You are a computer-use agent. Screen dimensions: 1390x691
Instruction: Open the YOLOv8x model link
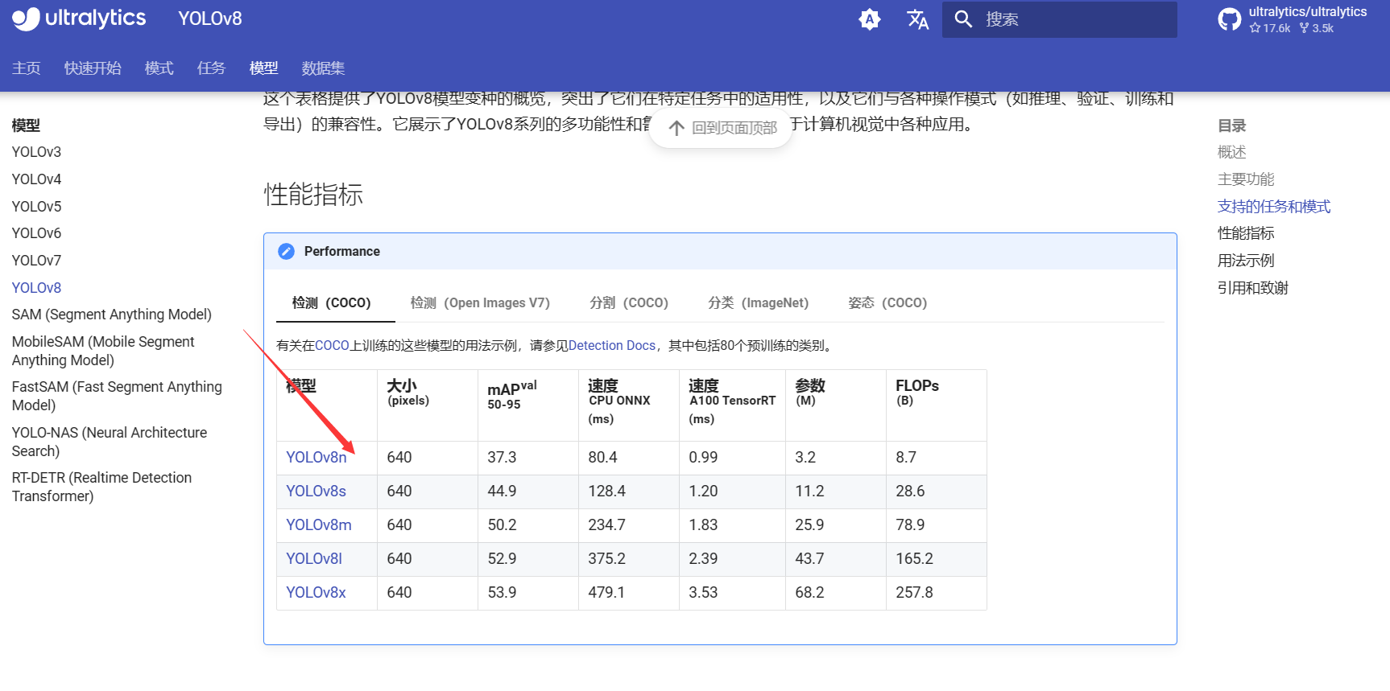[x=316, y=593]
